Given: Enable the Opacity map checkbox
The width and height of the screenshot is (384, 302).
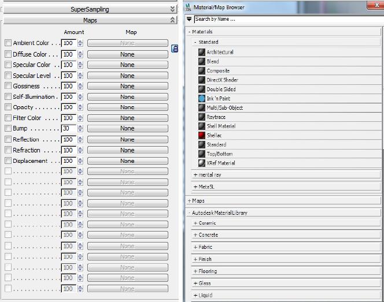Looking at the screenshot, I should [x=8, y=107].
